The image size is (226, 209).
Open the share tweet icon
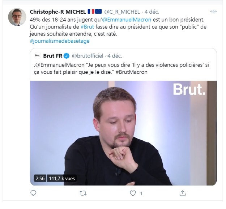click(x=183, y=193)
